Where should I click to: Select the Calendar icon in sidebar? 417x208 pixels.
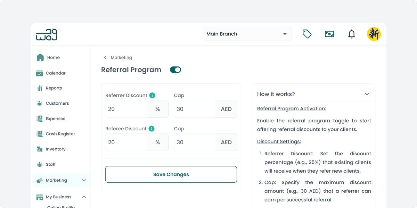coord(40,73)
